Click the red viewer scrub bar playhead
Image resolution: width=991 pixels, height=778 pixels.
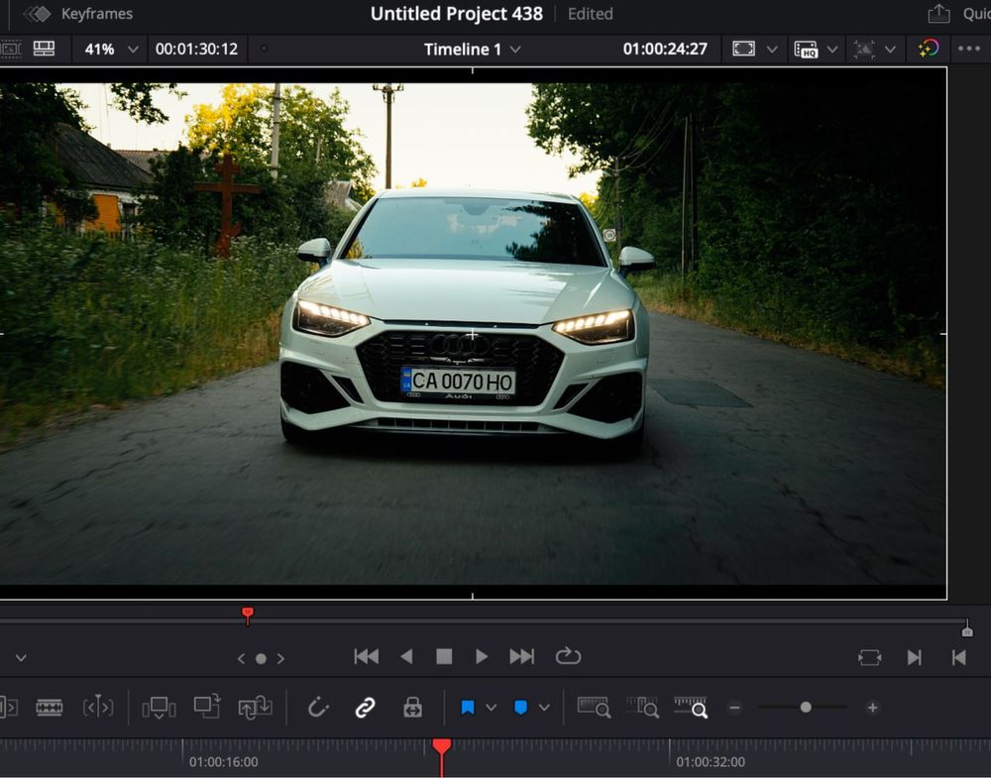[248, 614]
